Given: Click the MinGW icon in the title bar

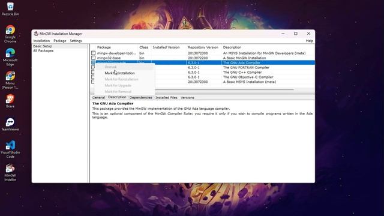Looking at the screenshot, I should pos(36,34).
